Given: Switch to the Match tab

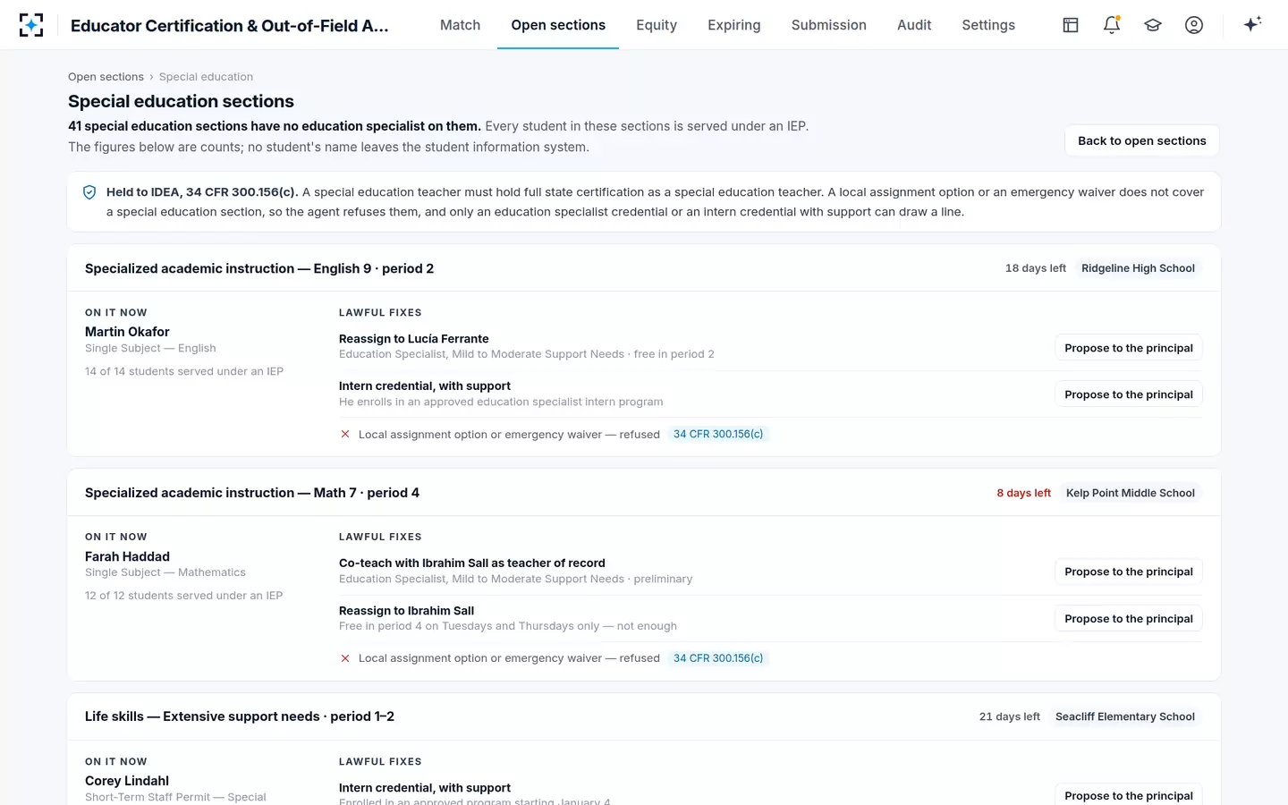Looking at the screenshot, I should 460,25.
